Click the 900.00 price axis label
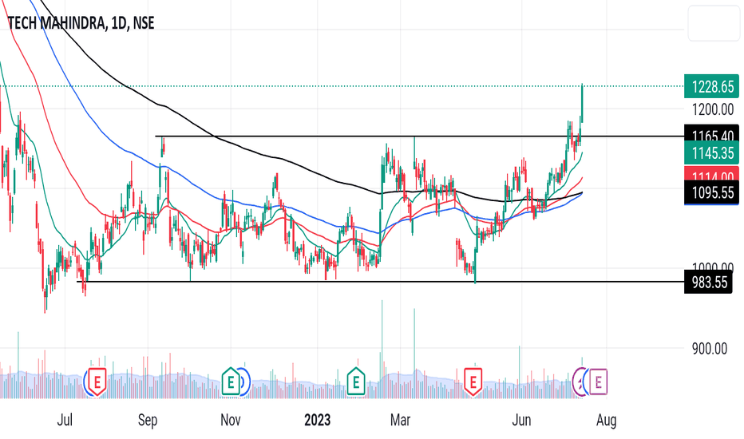 tap(710, 349)
